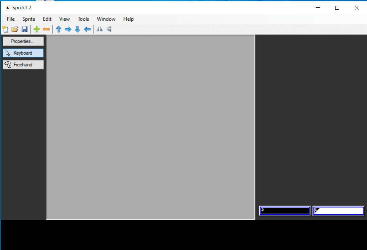Switch to Freehand drawing mode
Image resolution: width=367 pixels, height=250 pixels.
pos(23,65)
